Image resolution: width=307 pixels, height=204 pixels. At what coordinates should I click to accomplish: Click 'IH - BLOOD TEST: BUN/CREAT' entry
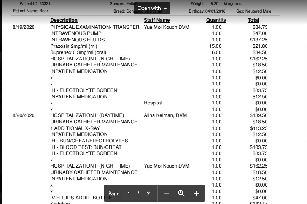click(x=86, y=147)
